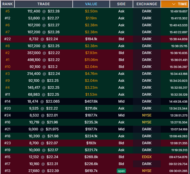Select trade 112,400 @ $22.28
190x174 pixels.
pyautogui.click(x=43, y=11)
